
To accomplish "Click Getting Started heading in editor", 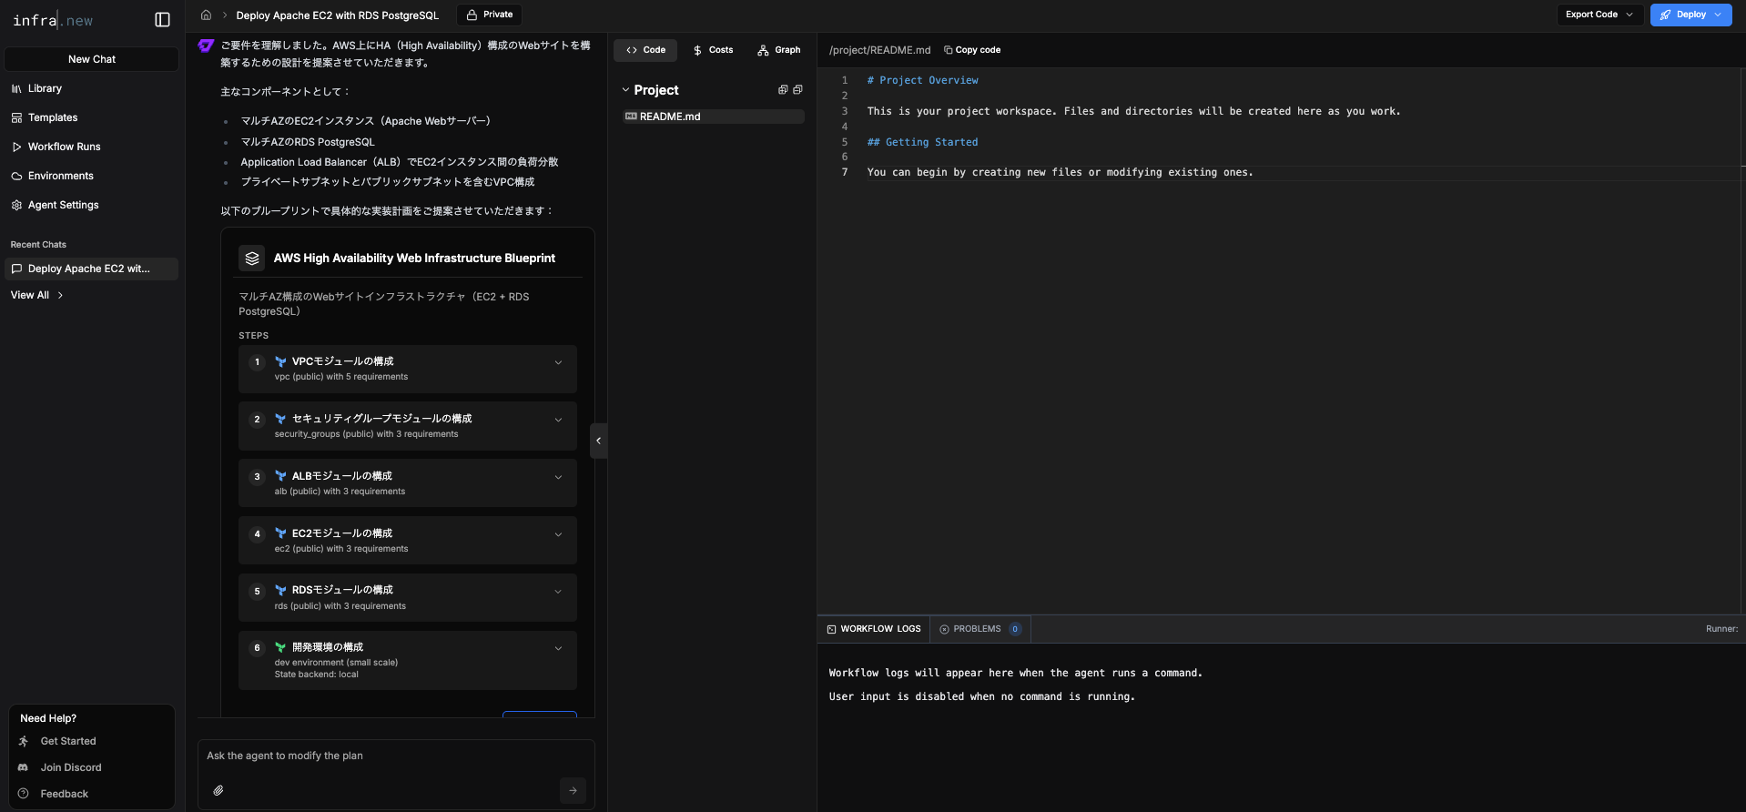I will [922, 142].
